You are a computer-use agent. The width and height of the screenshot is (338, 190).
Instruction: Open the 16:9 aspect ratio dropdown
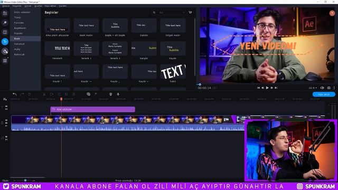(313, 88)
